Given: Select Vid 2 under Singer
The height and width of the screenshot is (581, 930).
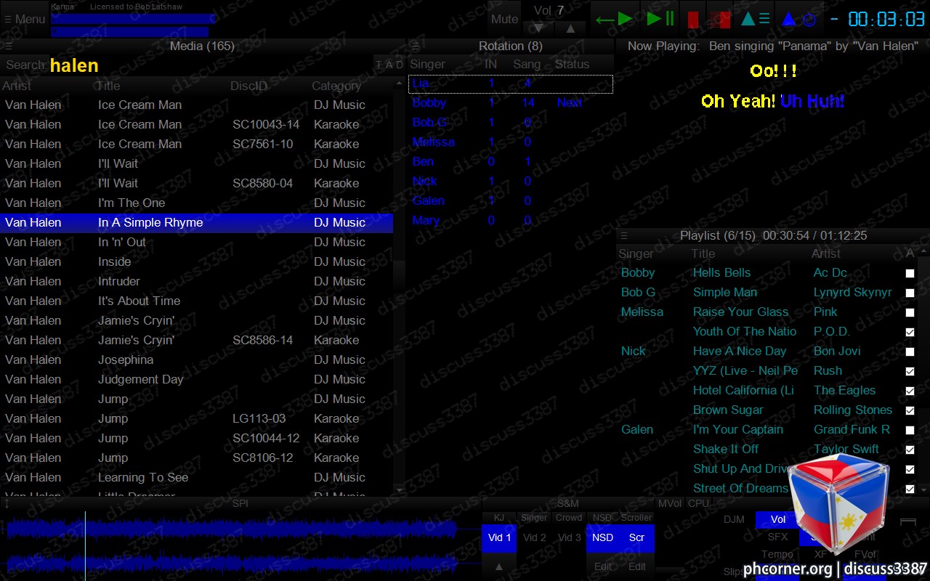Looking at the screenshot, I should [534, 538].
